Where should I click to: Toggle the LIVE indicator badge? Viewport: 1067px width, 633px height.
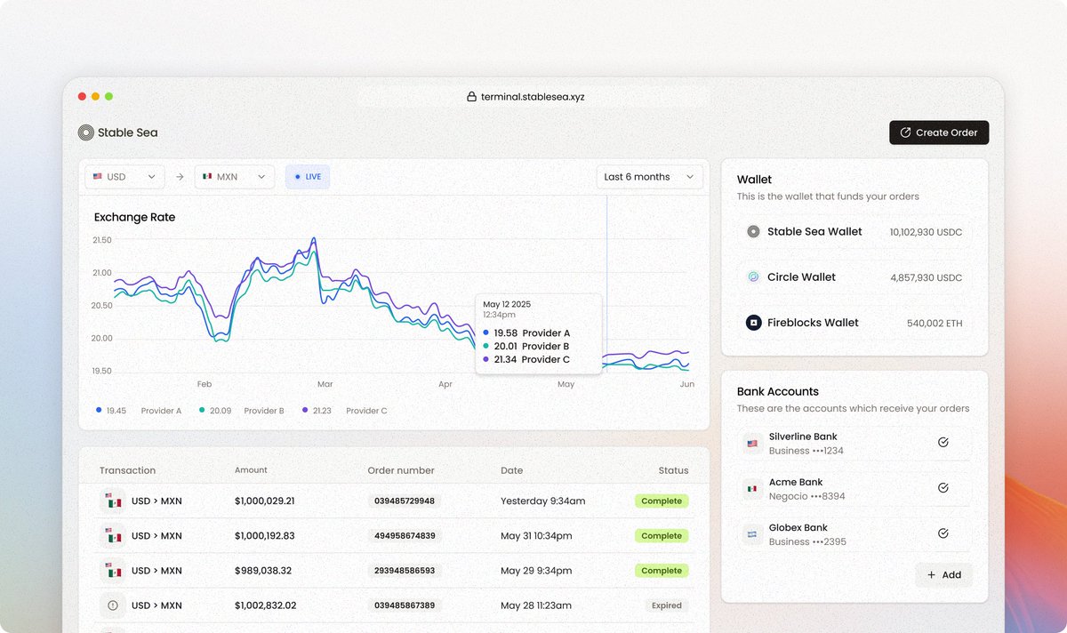click(x=308, y=177)
